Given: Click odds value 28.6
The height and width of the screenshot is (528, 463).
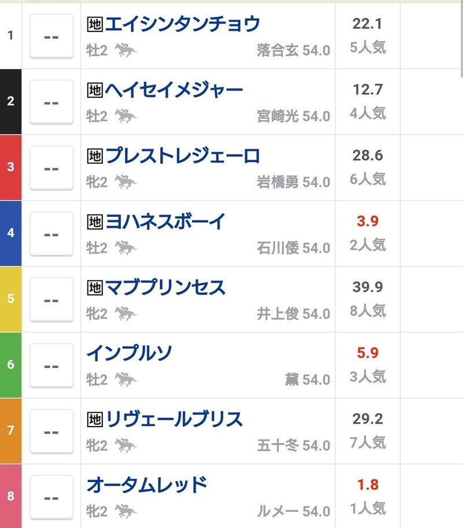Looking at the screenshot, I should (x=367, y=155).
